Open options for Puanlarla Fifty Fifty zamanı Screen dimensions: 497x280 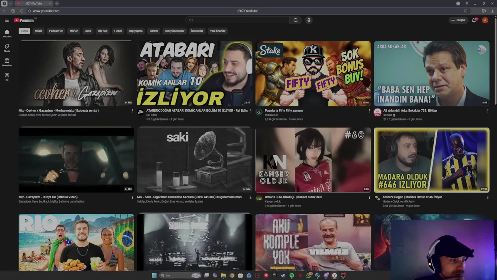[369, 111]
